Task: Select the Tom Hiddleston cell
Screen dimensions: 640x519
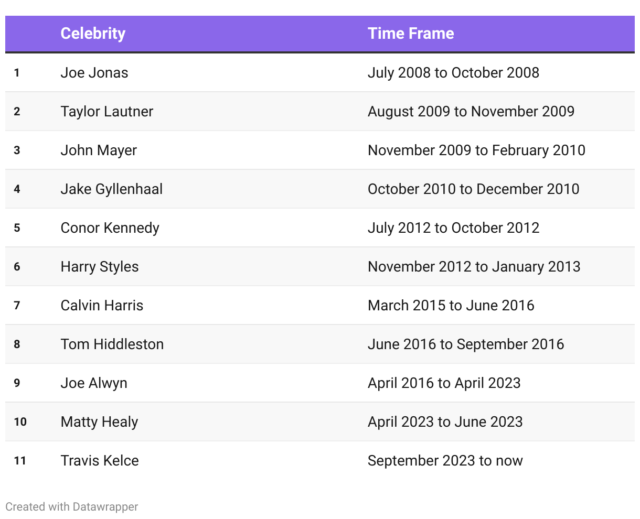Action: point(112,344)
